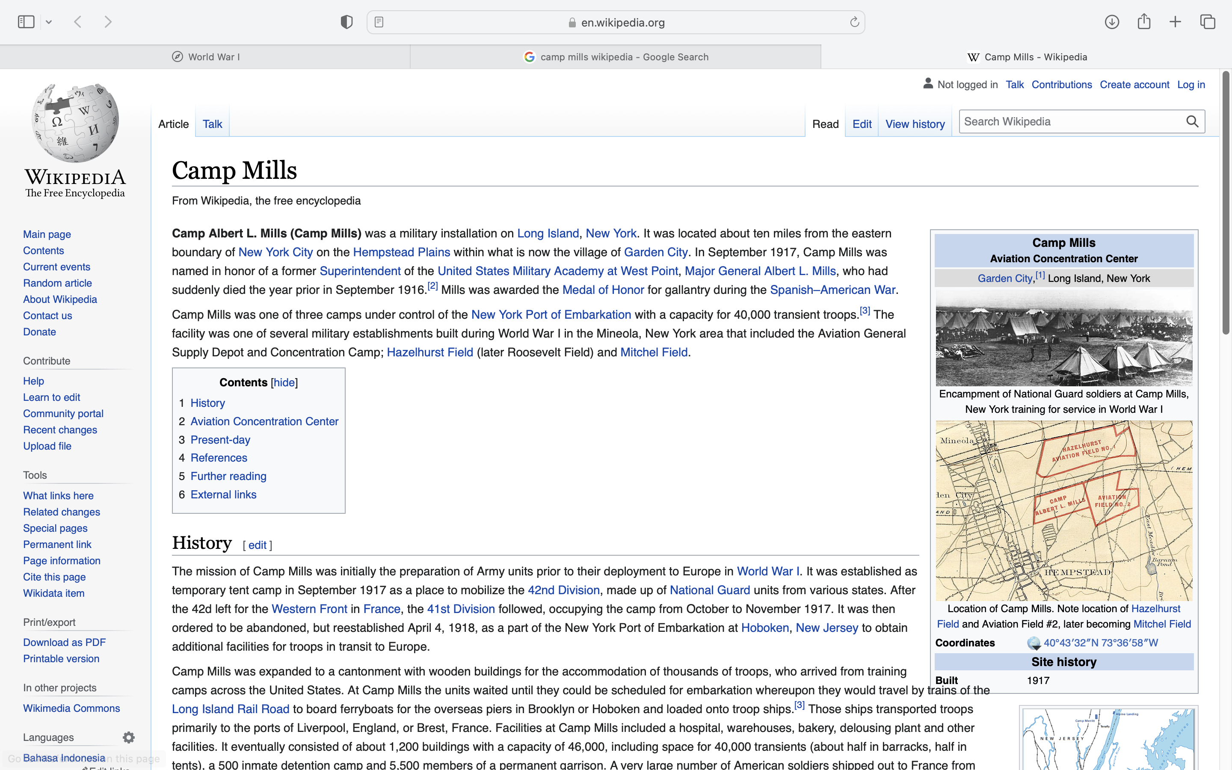Open the article Talk tab
Image resolution: width=1232 pixels, height=770 pixels.
[x=212, y=124]
